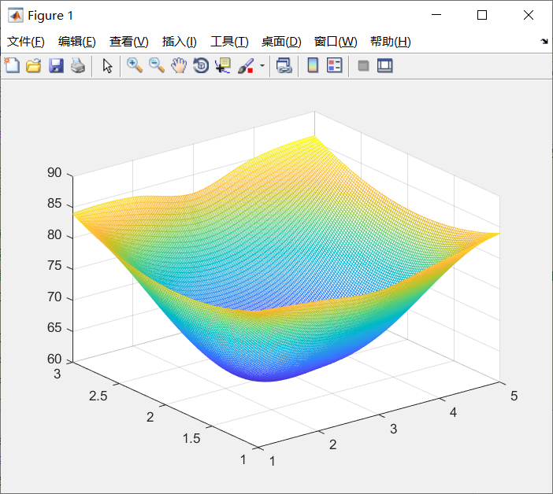Viewport: 553px width, 494px height.
Task: Open the 文件(F) menu
Action: tap(26, 42)
